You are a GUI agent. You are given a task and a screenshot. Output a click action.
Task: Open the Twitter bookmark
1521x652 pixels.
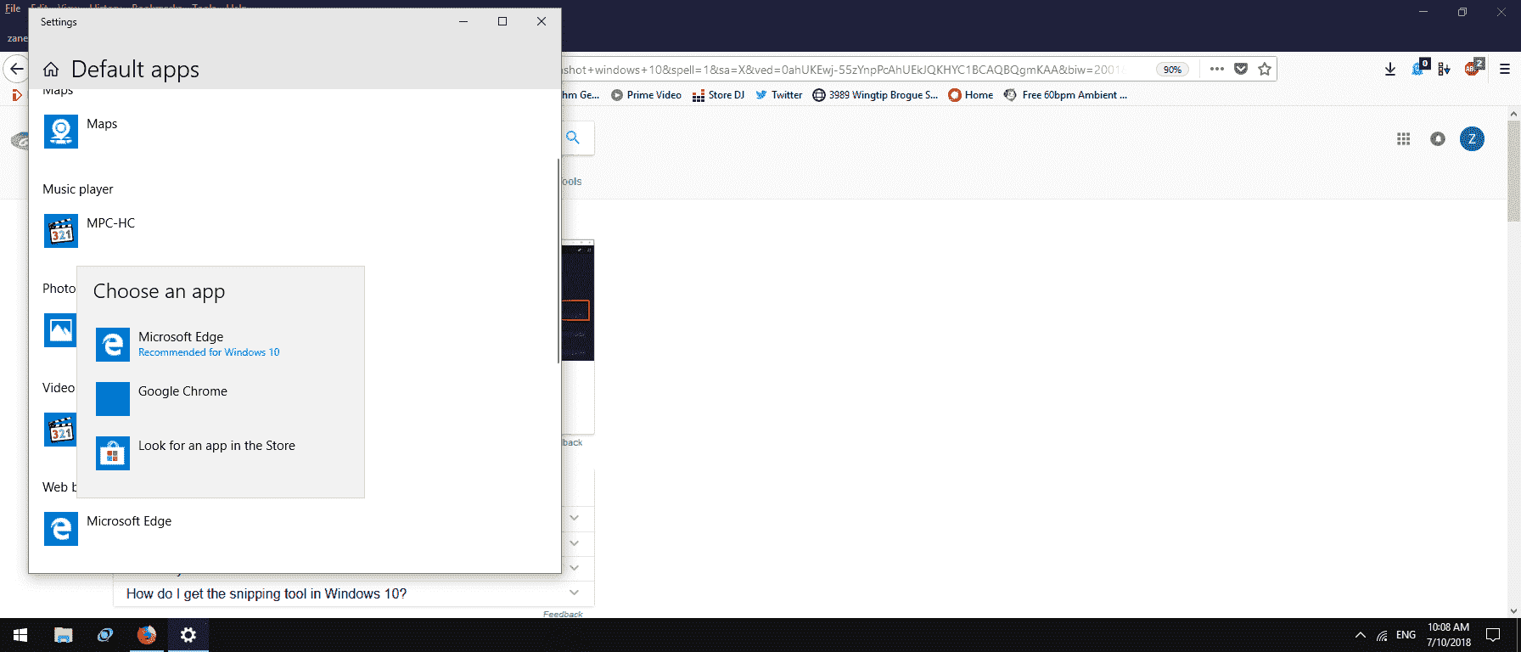pyautogui.click(x=778, y=95)
